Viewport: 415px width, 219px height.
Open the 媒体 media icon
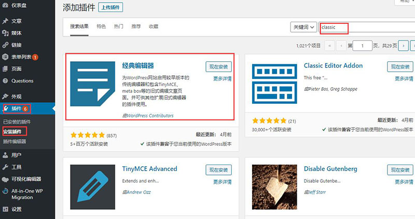[5, 33]
